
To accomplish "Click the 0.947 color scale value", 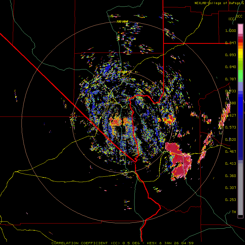I will tap(231, 43).
